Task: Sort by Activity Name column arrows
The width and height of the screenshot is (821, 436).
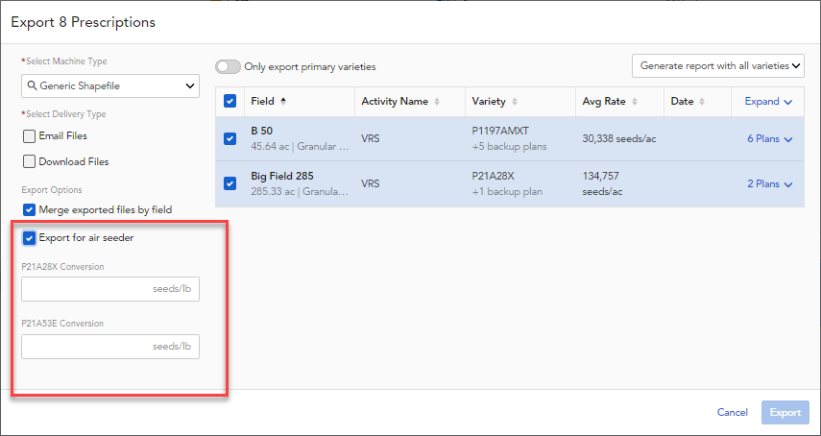Action: 437,102
